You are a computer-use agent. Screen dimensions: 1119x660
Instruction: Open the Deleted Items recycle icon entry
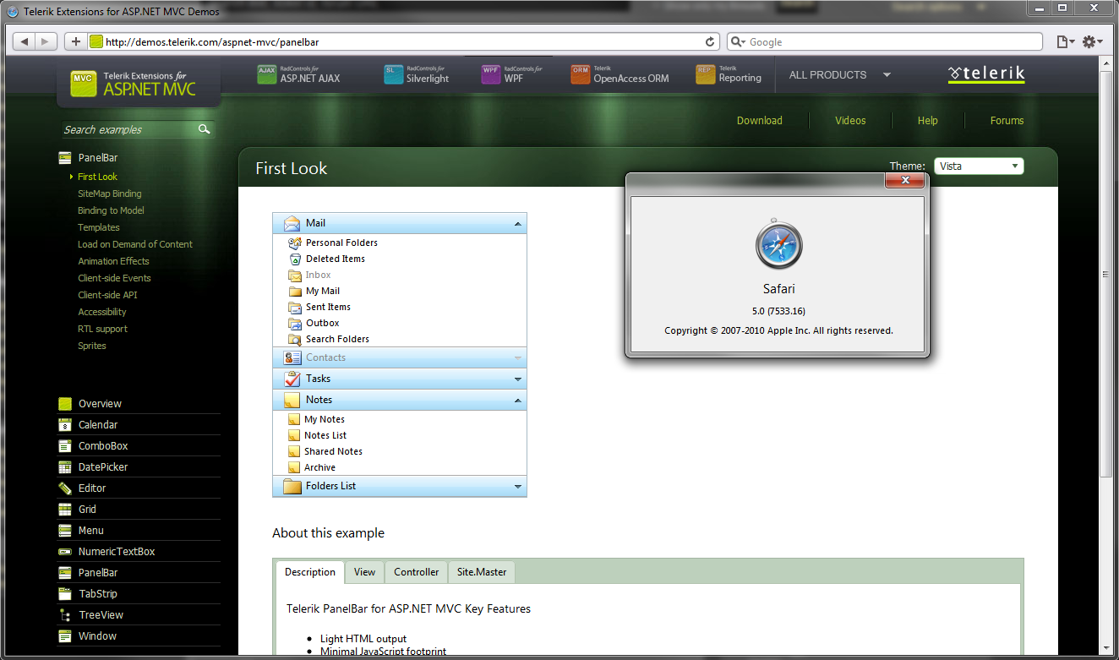tap(294, 259)
